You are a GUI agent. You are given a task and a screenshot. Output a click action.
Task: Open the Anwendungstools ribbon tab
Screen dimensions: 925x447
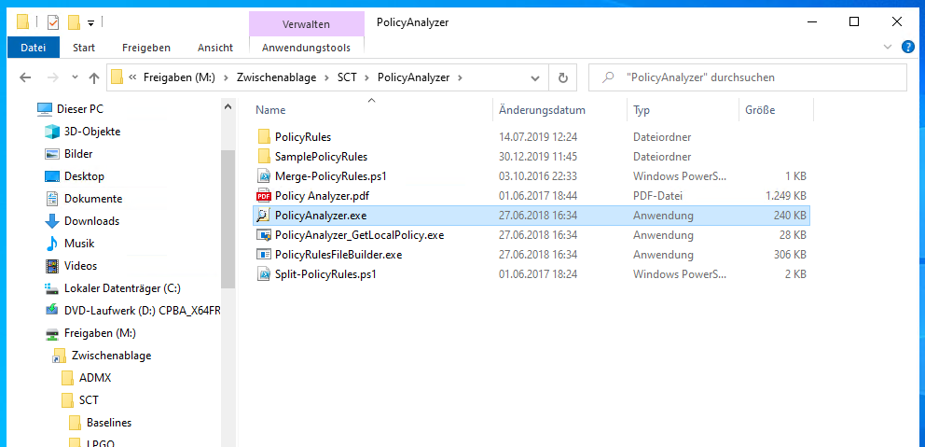306,48
